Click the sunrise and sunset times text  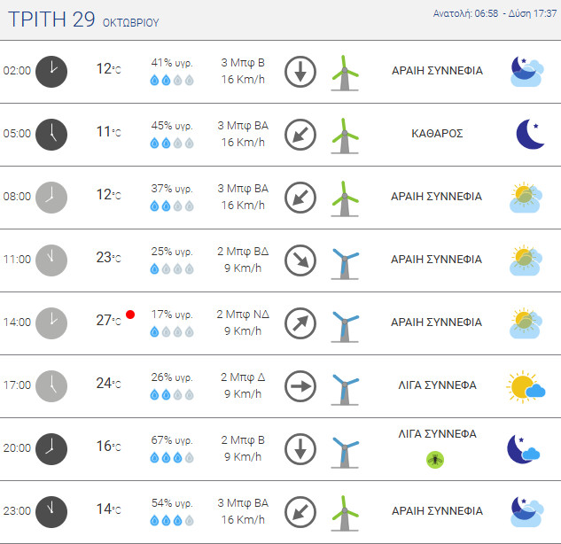(x=495, y=13)
